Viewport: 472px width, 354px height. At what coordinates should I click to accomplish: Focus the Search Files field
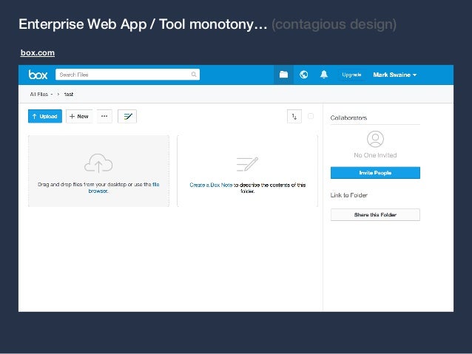[127, 75]
